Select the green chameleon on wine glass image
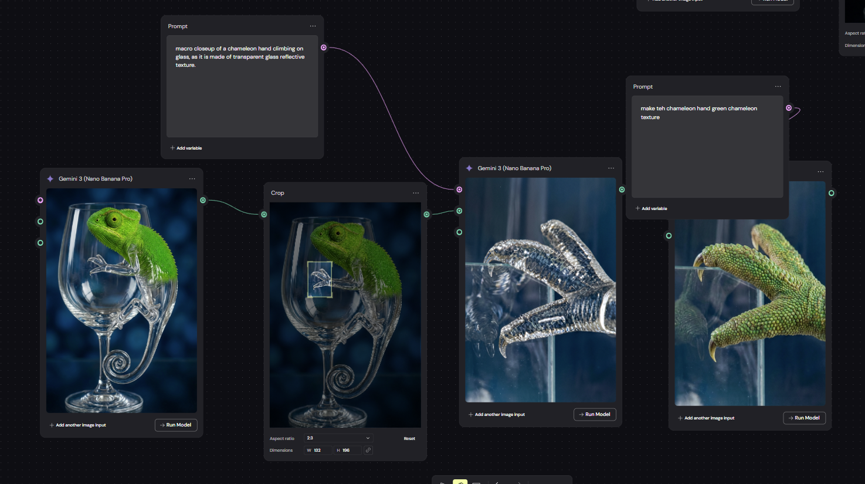This screenshot has height=484, width=865. click(121, 300)
